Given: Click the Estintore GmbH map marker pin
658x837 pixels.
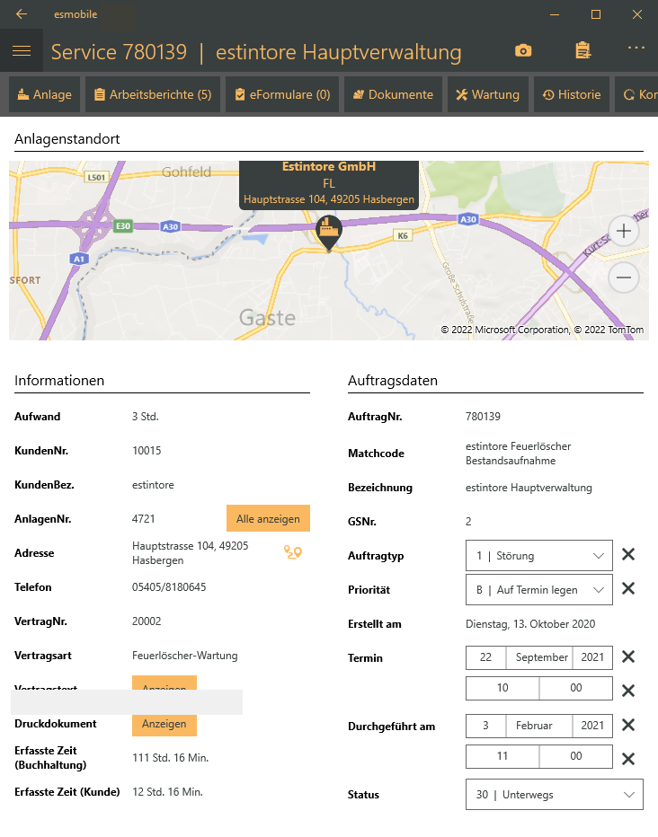Looking at the screenshot, I should [x=329, y=233].
